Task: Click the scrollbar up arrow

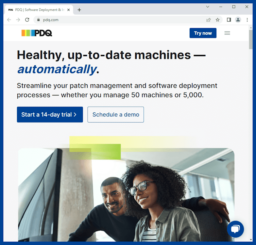Action: 251,28
